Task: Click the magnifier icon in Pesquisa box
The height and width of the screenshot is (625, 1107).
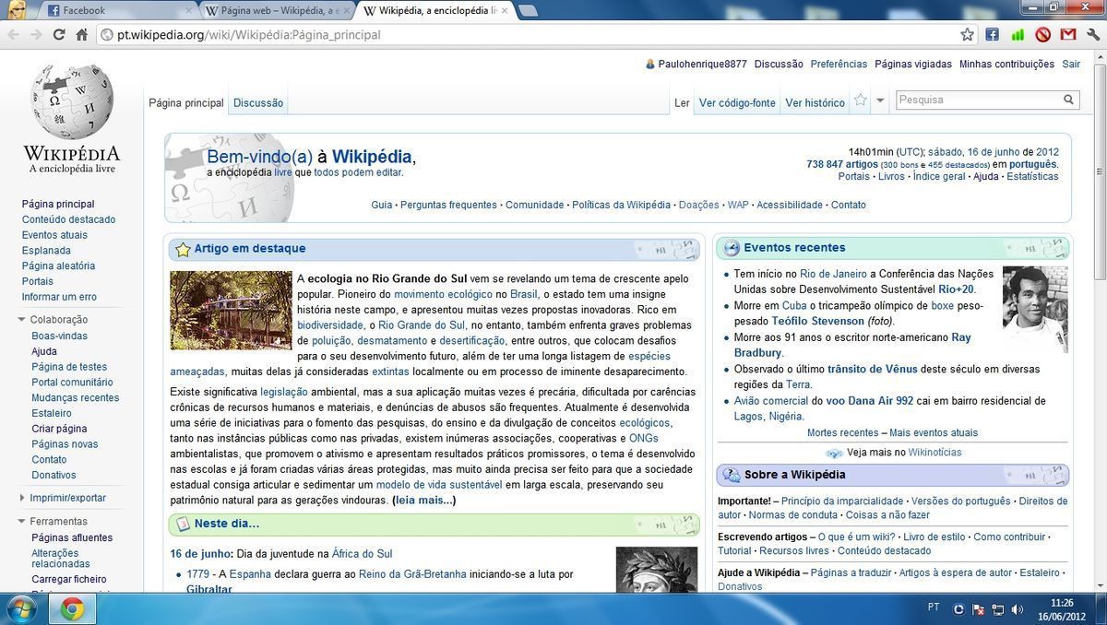Action: (1068, 100)
